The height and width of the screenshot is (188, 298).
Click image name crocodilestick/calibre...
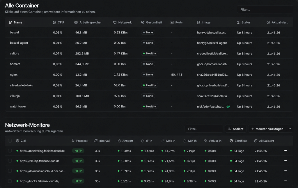tap(212, 54)
